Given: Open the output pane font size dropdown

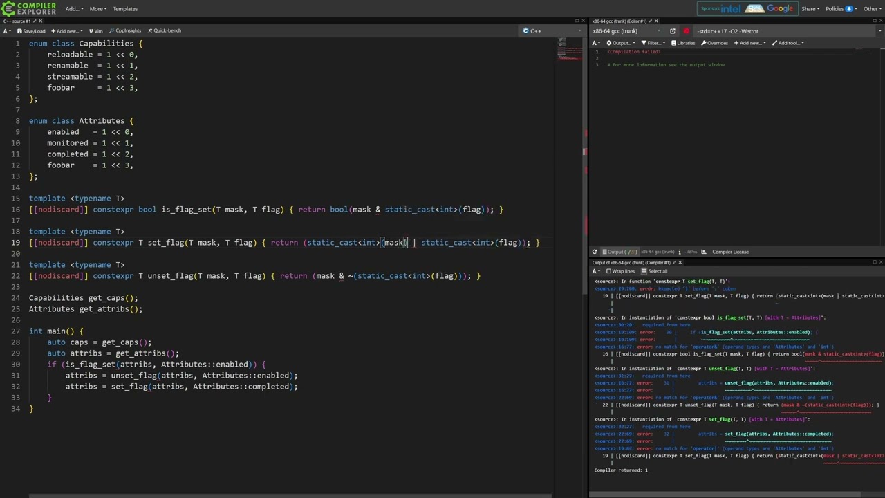Looking at the screenshot, I should click(x=597, y=271).
